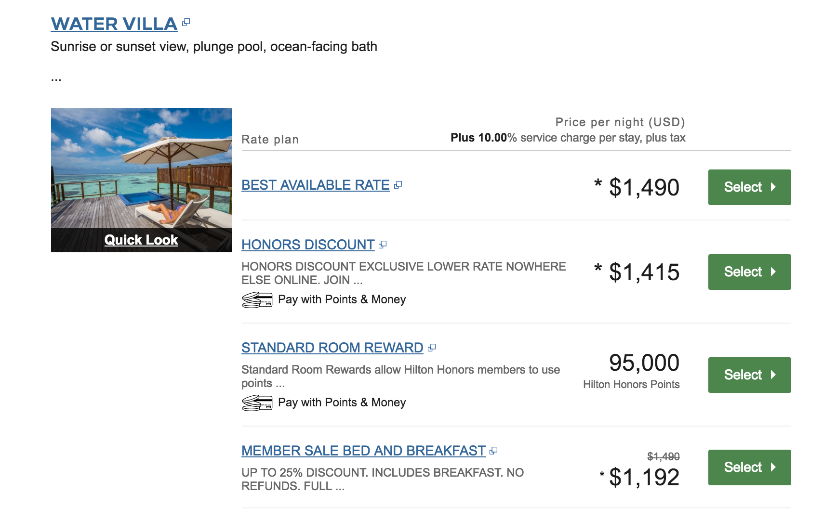Image resolution: width=823 pixels, height=519 pixels.
Task: Click popup icon next to Honors Discount
Action: [383, 245]
